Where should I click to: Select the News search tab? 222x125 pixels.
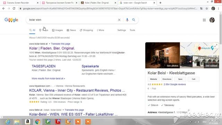pyautogui.click(x=71, y=30)
